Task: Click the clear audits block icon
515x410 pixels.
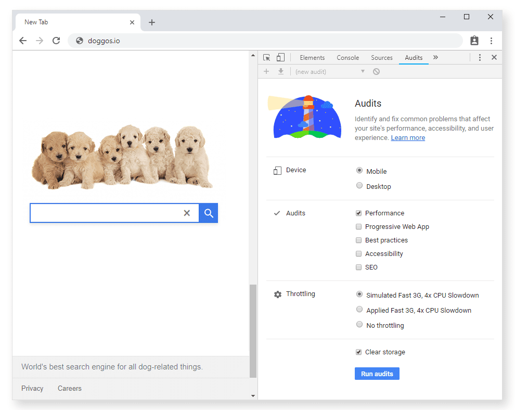Action: (x=376, y=71)
